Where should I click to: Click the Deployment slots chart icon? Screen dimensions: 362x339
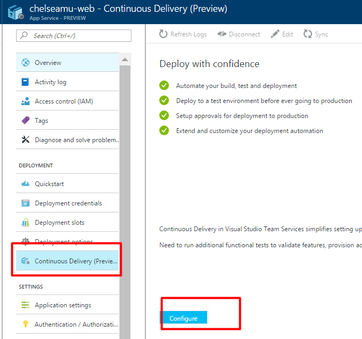tap(25, 222)
